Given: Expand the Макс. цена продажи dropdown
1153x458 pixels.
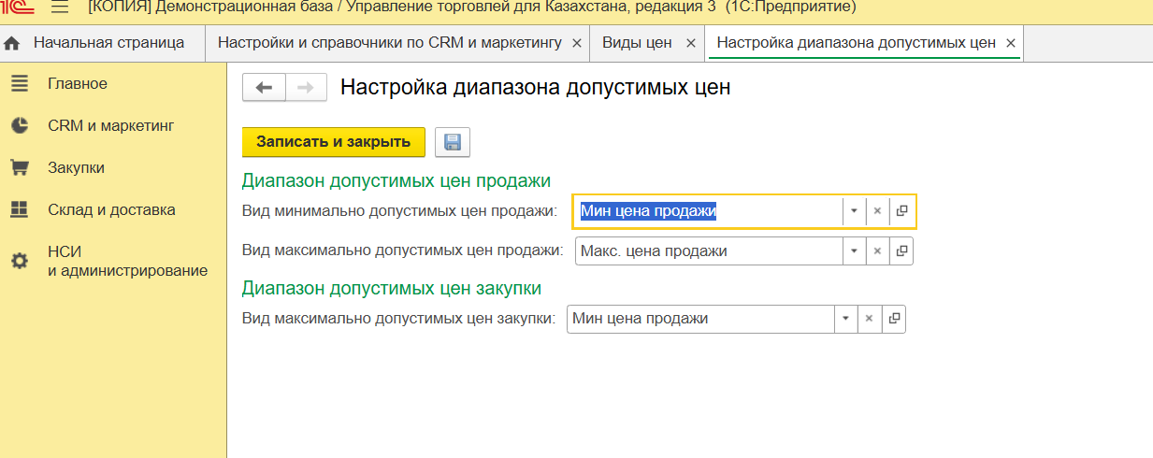Looking at the screenshot, I should tap(854, 251).
